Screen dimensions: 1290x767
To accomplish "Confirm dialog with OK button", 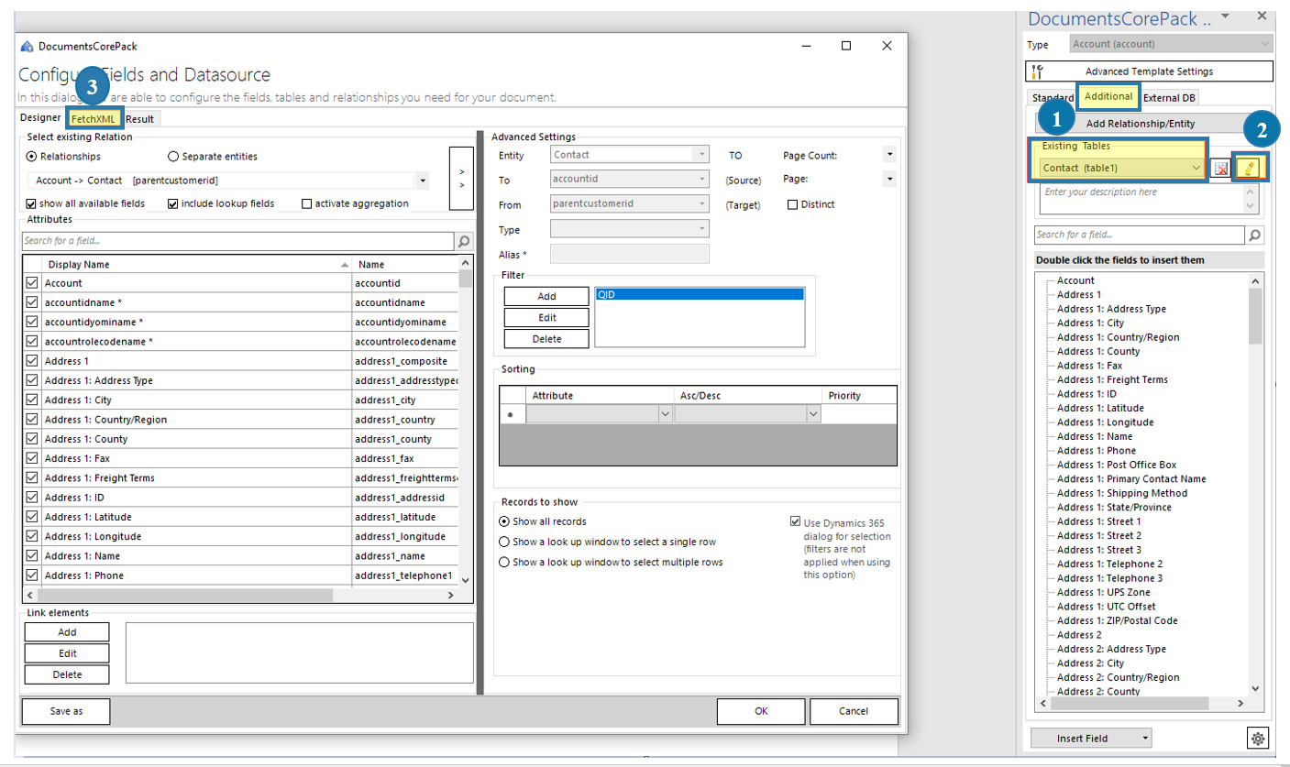I will [761, 711].
